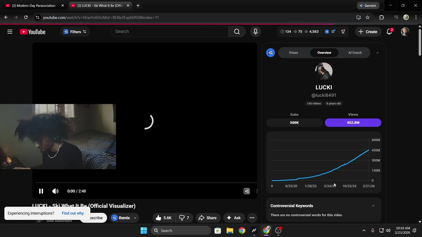Open the Remix dropdown arrow
The height and width of the screenshot is (237, 422).
point(135,218)
